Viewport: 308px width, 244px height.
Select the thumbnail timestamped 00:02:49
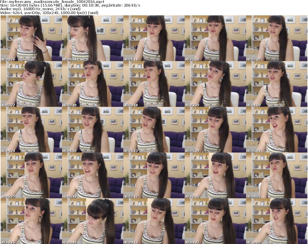pyautogui.click(x=93, y=84)
